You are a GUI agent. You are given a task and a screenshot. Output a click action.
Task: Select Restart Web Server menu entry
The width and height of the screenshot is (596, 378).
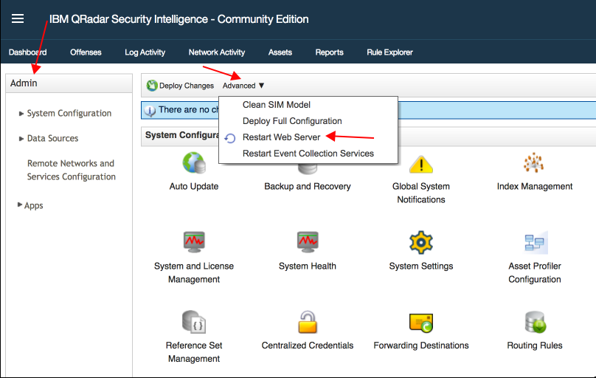coord(281,137)
